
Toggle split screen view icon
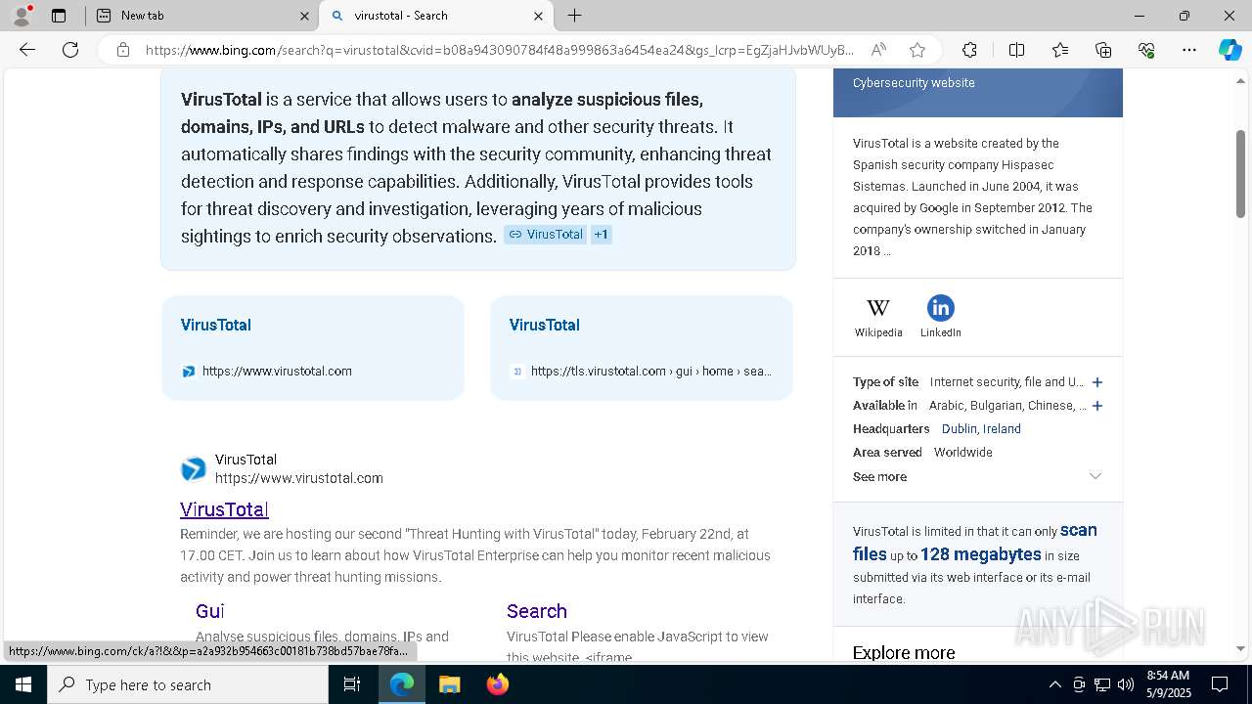1016,50
